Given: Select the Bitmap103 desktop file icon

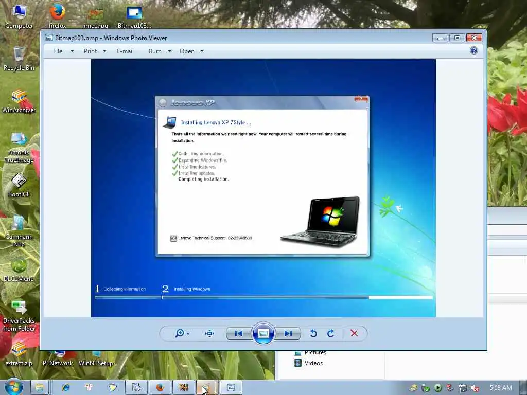Looking at the screenshot, I should 134,17.
